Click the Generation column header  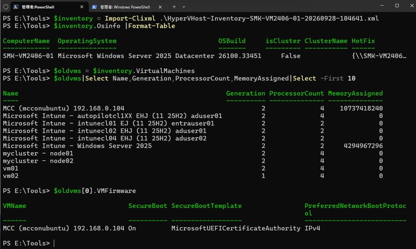coord(246,94)
